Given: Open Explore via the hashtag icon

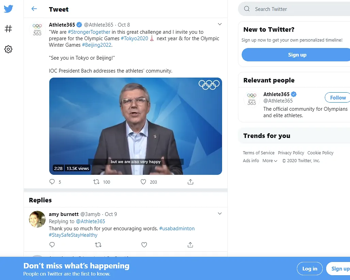Looking at the screenshot, I should pyautogui.click(x=8, y=29).
